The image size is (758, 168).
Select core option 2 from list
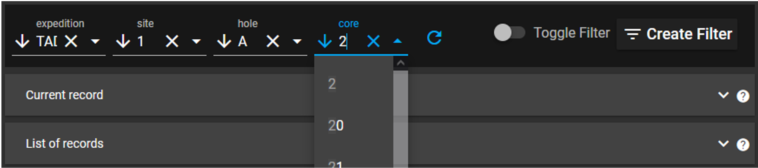(x=332, y=84)
